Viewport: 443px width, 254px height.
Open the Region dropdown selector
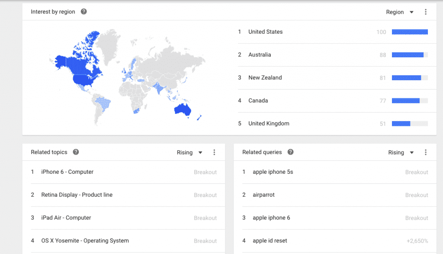pos(400,12)
